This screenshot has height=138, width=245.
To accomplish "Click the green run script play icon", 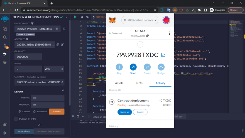I will click(75, 17).
